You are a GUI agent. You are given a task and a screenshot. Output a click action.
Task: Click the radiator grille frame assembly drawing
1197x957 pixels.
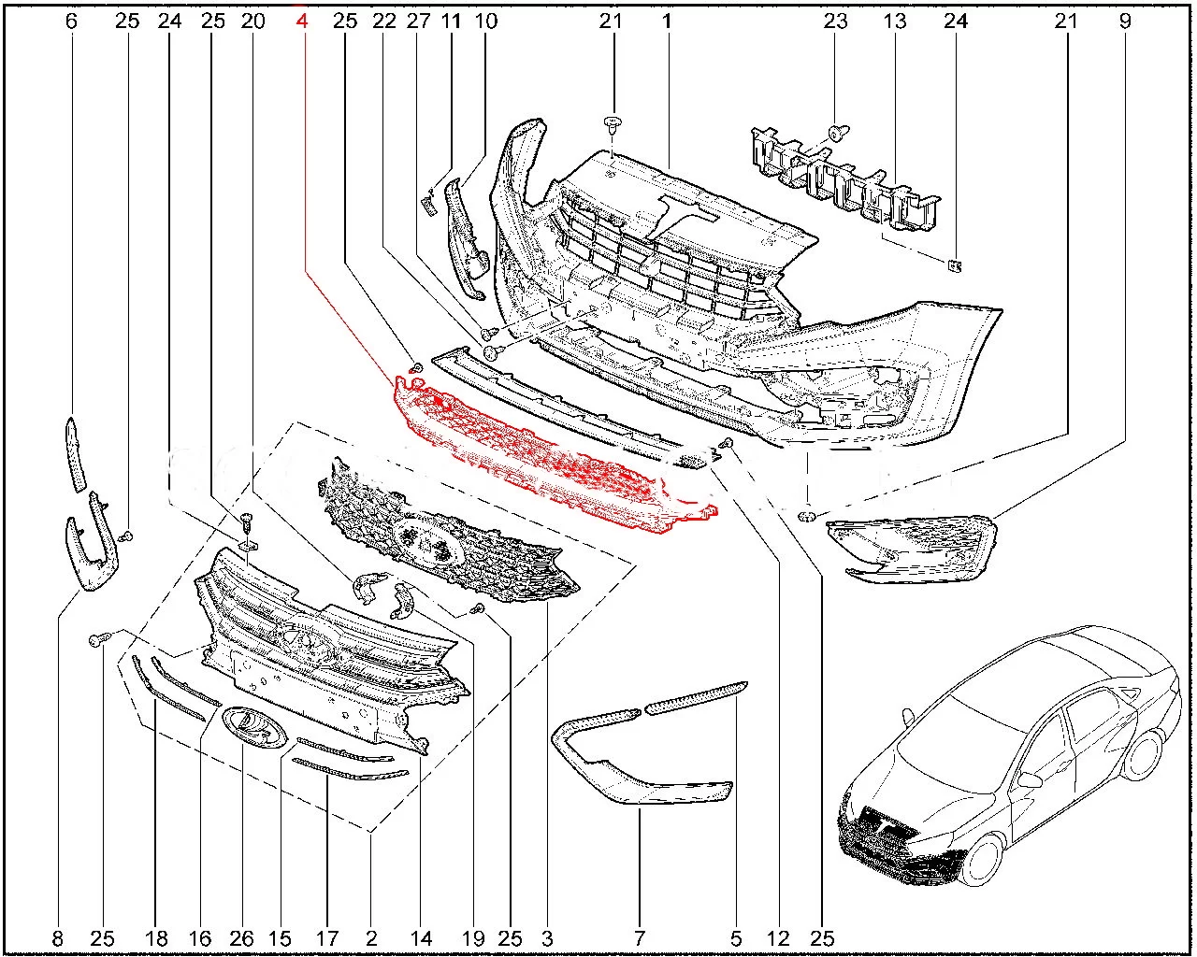pos(327,654)
